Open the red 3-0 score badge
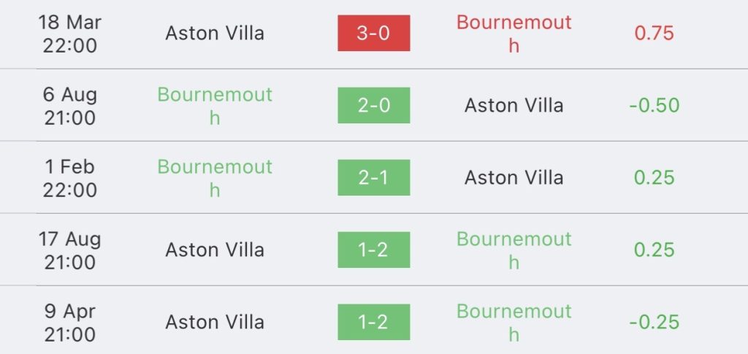The height and width of the screenshot is (354, 748). pos(373,33)
